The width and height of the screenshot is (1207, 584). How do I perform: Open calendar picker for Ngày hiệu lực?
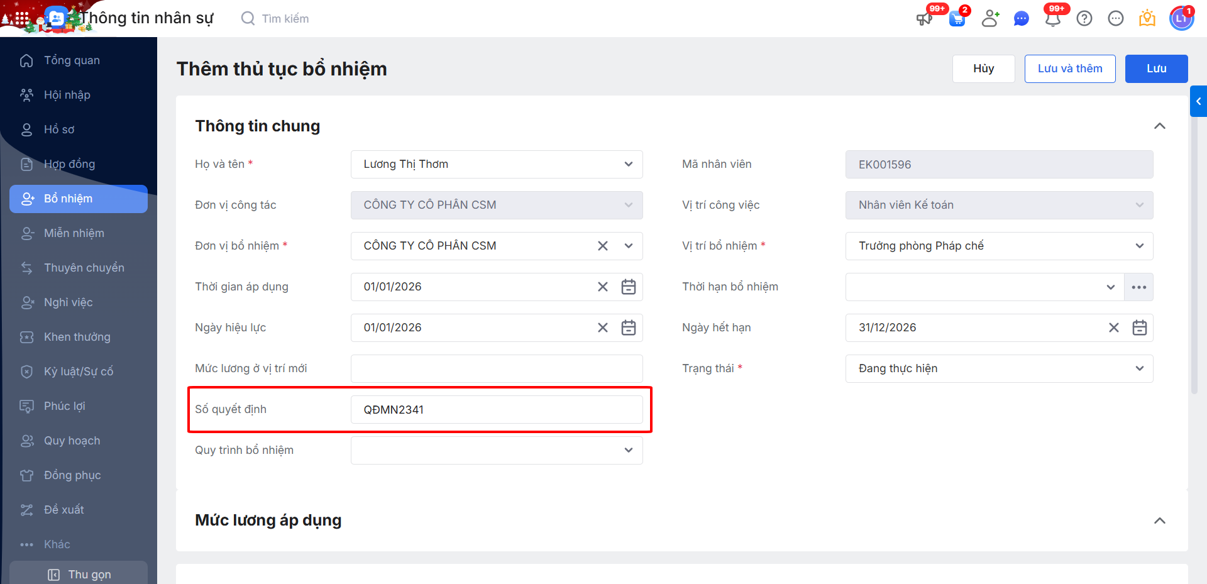629,328
